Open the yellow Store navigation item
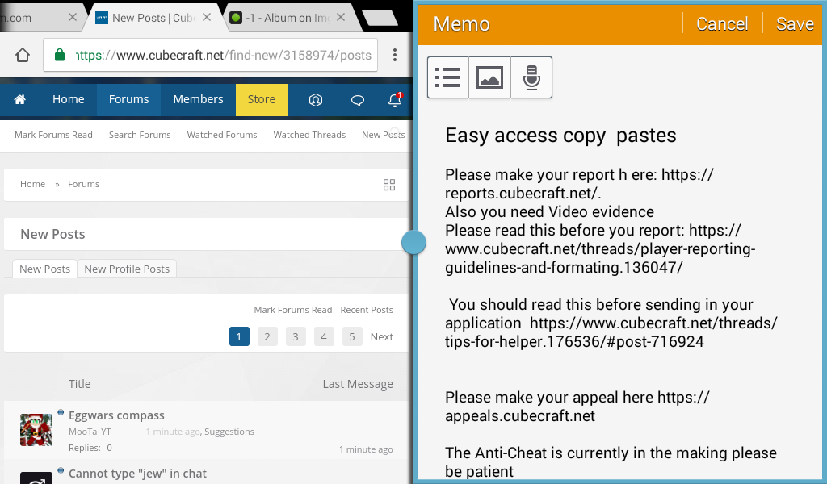The image size is (827, 484). (x=262, y=99)
